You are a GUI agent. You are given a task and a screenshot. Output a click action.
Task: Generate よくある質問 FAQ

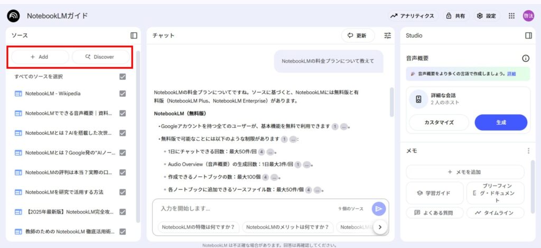434,213
